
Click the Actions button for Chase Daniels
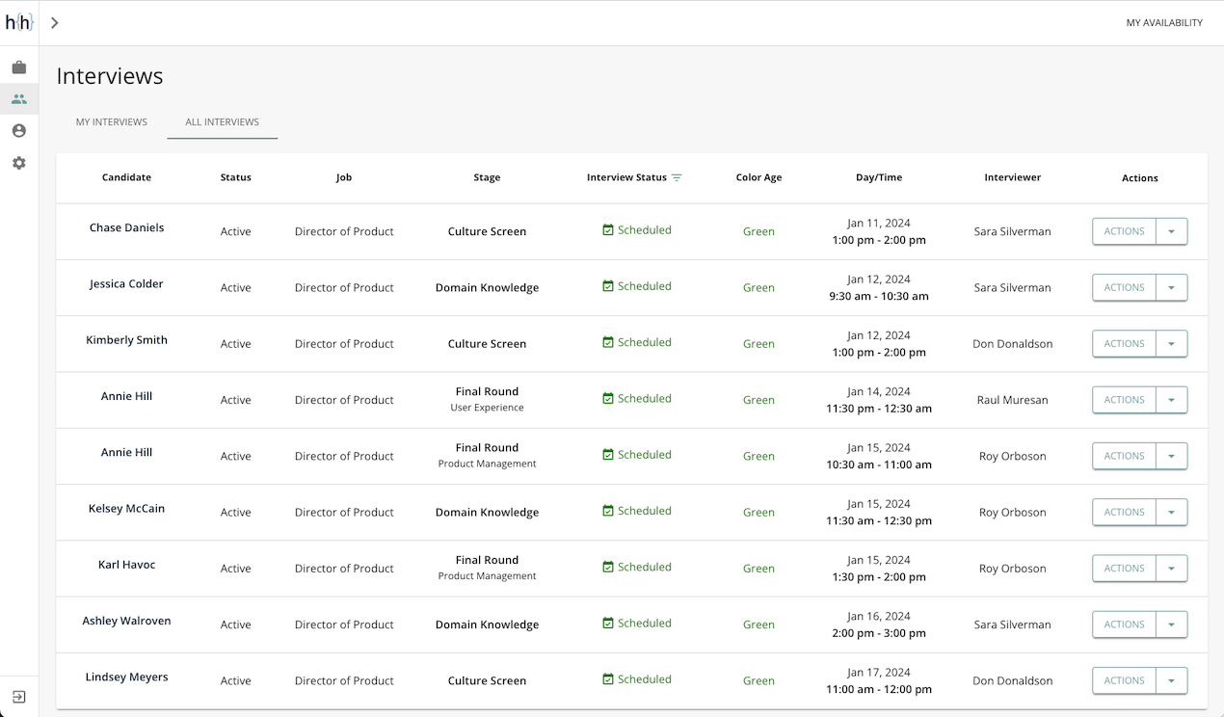click(x=1124, y=231)
